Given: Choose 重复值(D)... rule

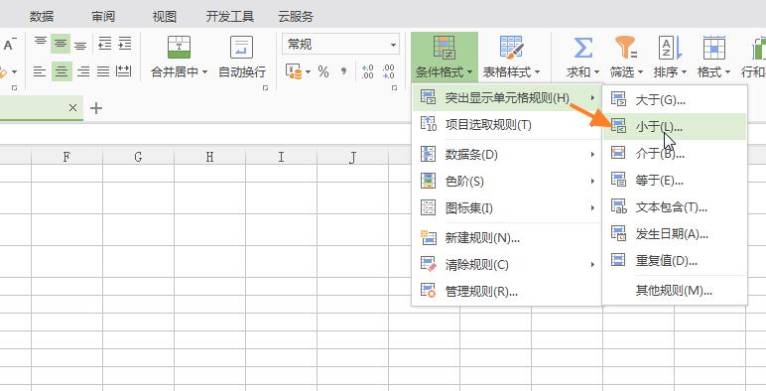Looking at the screenshot, I should point(675,261).
